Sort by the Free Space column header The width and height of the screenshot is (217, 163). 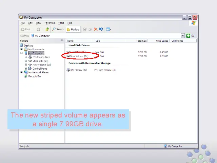pos(158,41)
